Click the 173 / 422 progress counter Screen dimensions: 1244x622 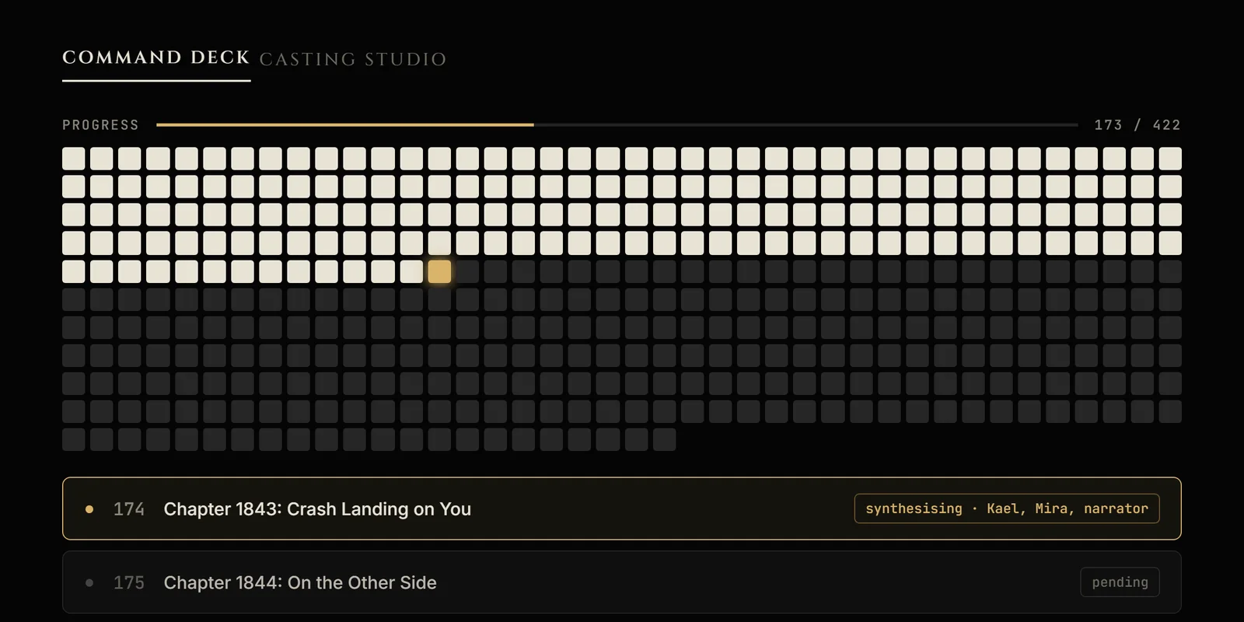click(1137, 125)
